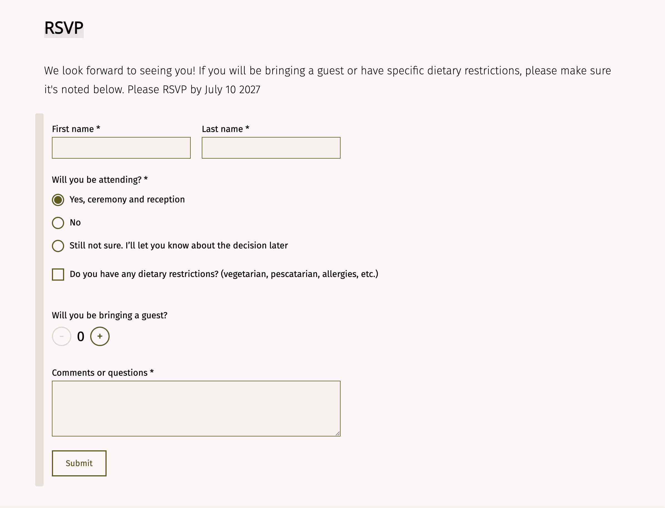The image size is (665, 508).
Task: Check the dietary restrictions checkbox
Action: (58, 274)
